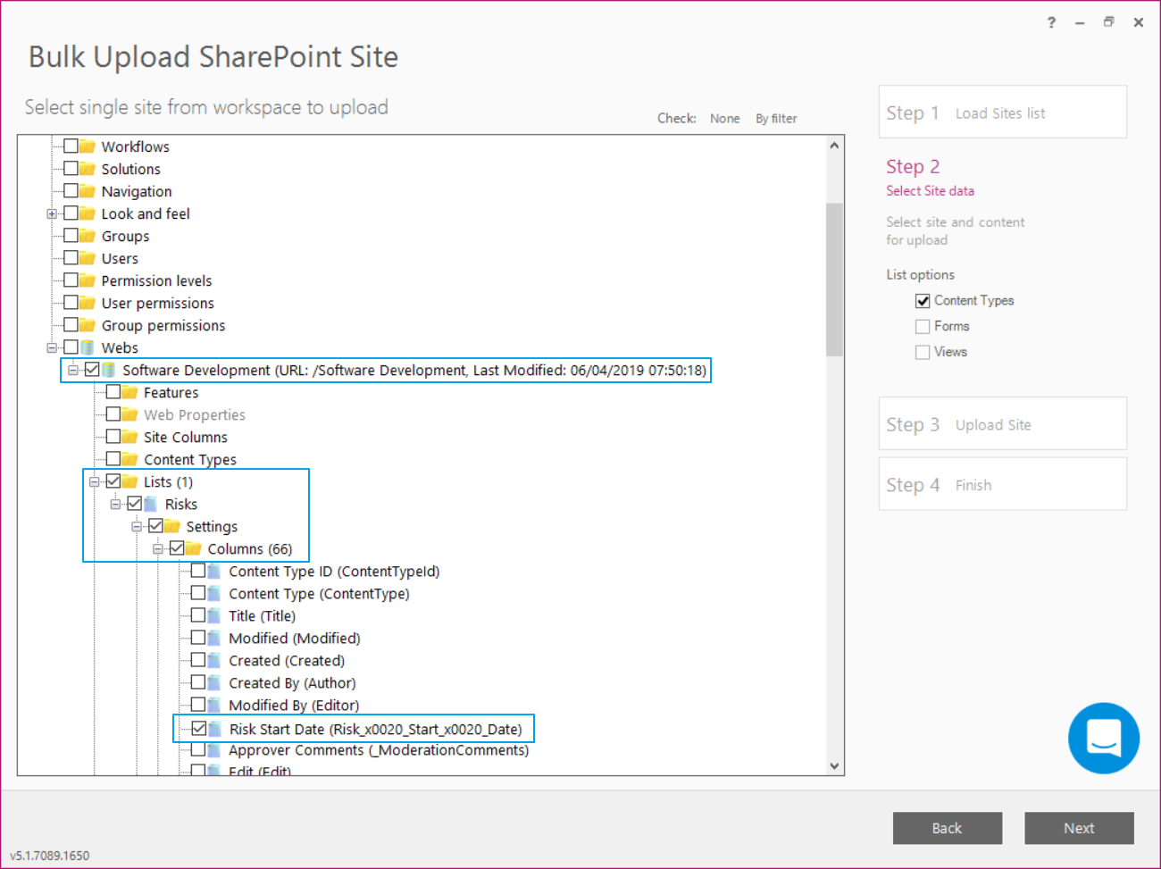Check the Modified By (Editor) checkbox
The height and width of the screenshot is (869, 1161).
coord(198,704)
